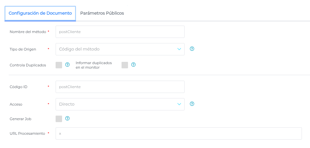Screen dimensions: 310x148
Task: Expand the Tipo de Origen dropdown
Action: (x=120, y=49)
